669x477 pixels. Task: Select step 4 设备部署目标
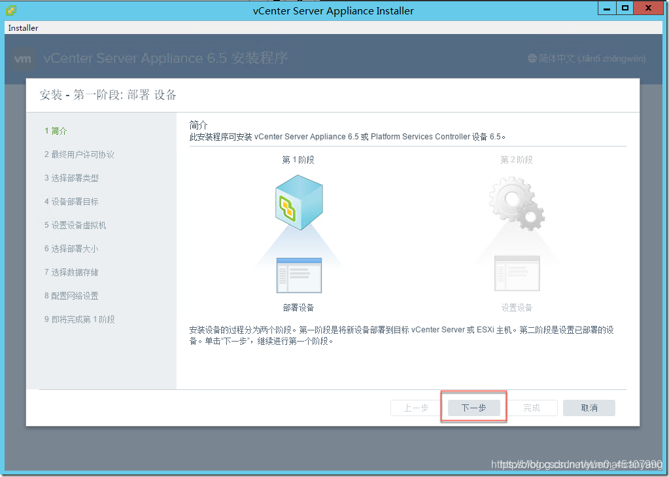point(72,202)
